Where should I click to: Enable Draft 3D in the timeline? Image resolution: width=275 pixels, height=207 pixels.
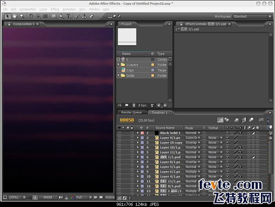227,120
